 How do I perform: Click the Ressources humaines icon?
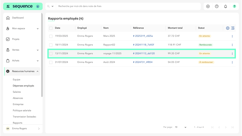[x=8, y=71]
